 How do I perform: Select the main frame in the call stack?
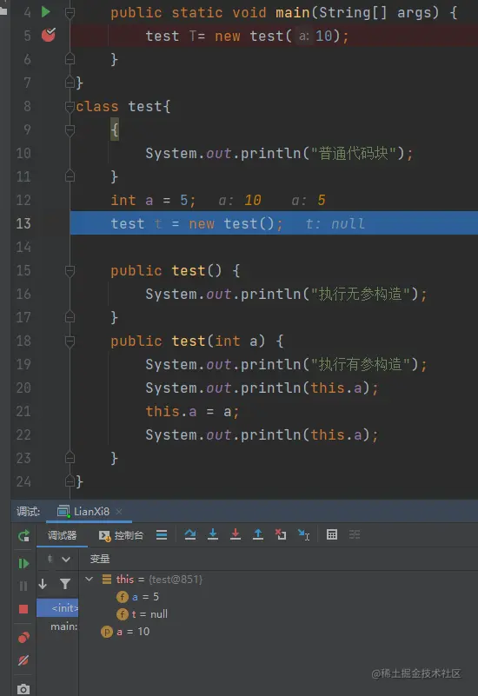63,626
